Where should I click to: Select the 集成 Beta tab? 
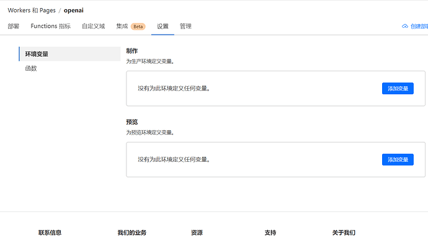[x=131, y=26]
